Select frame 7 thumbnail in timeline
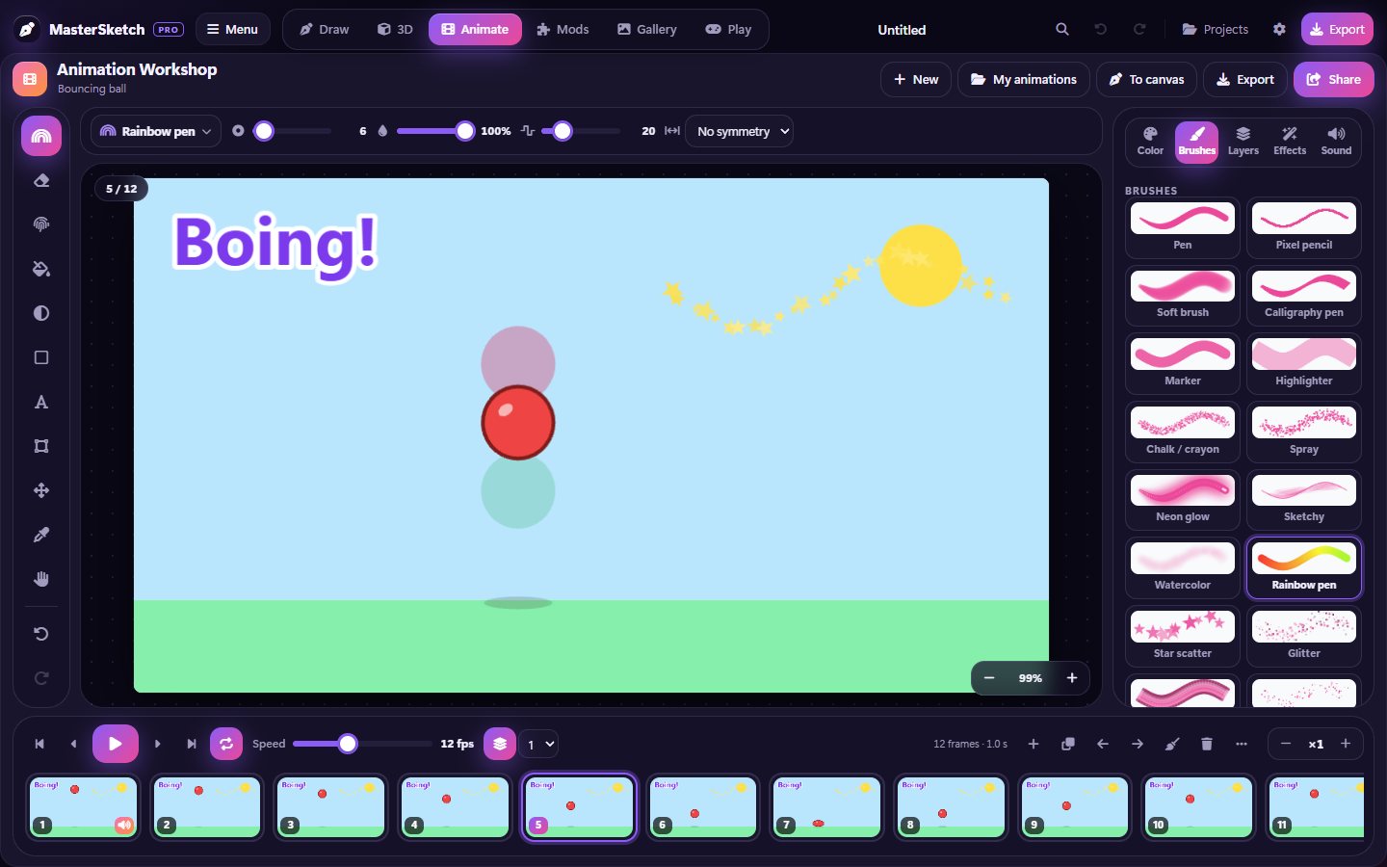1387x867 pixels. 826,807
